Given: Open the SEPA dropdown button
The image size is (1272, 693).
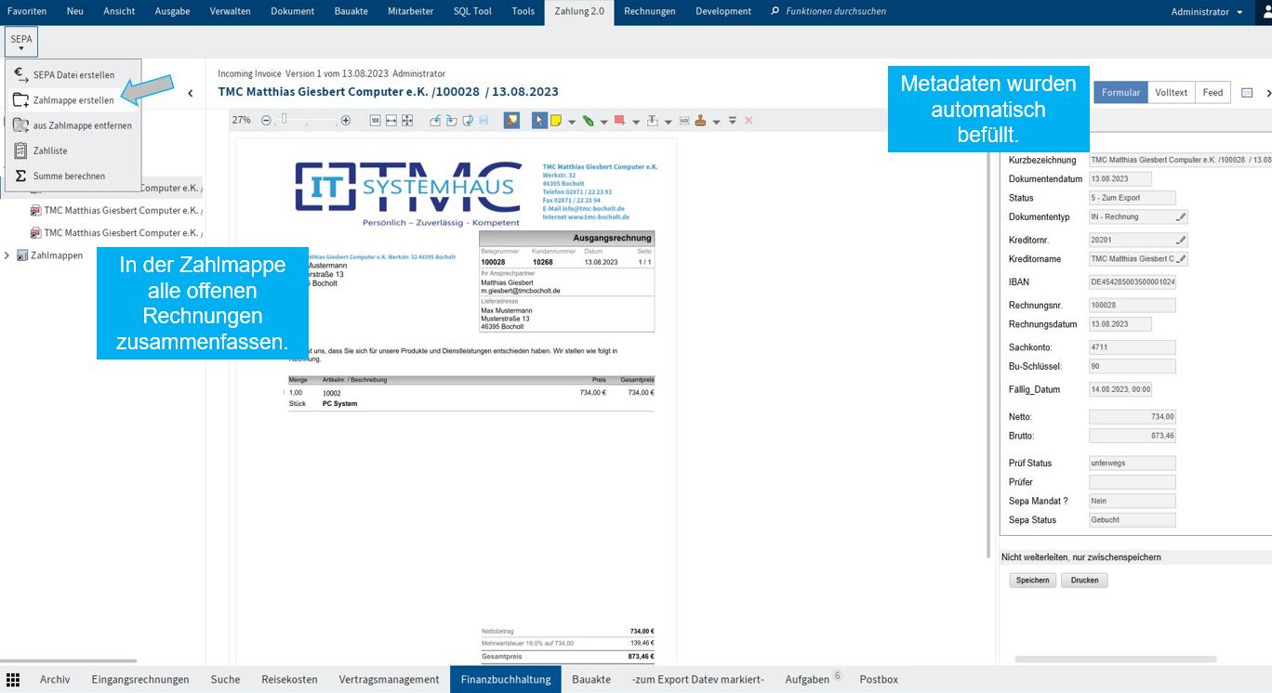Looking at the screenshot, I should click(21, 42).
